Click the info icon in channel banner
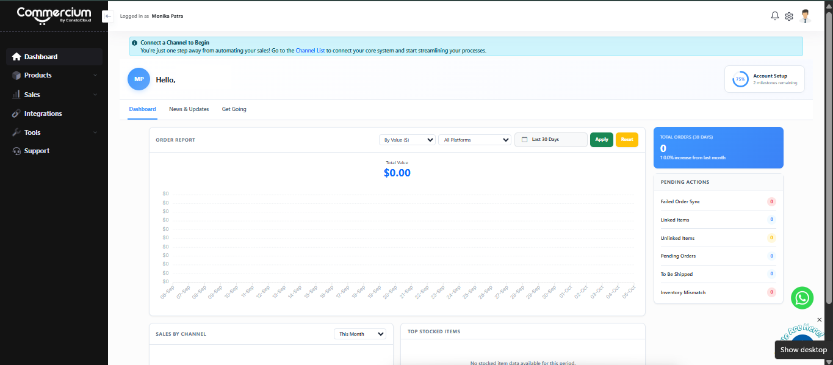The image size is (833, 365). 135,43
